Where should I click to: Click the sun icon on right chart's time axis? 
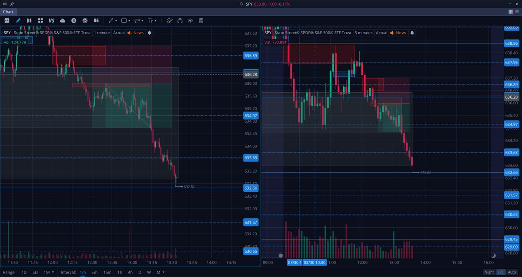point(281,256)
